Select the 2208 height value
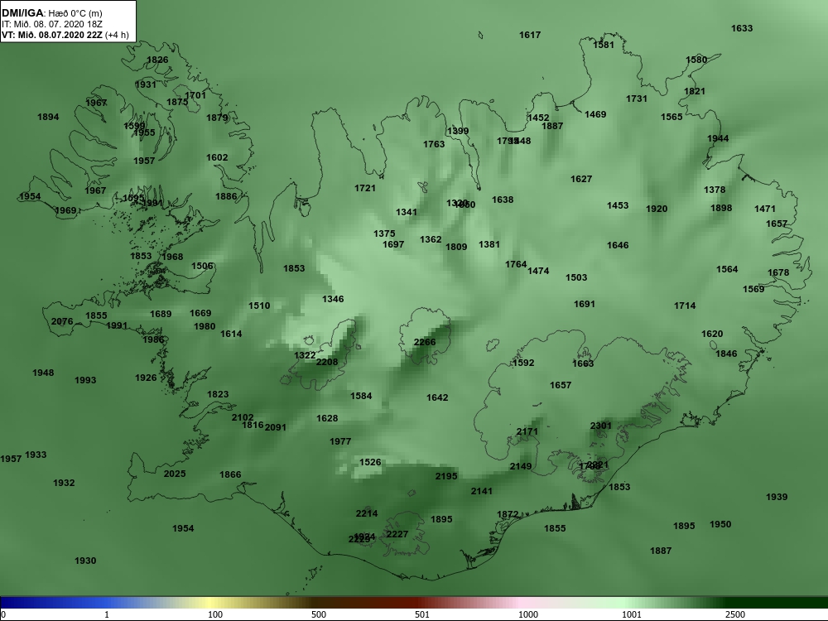The width and height of the screenshot is (828, 621). click(x=327, y=363)
